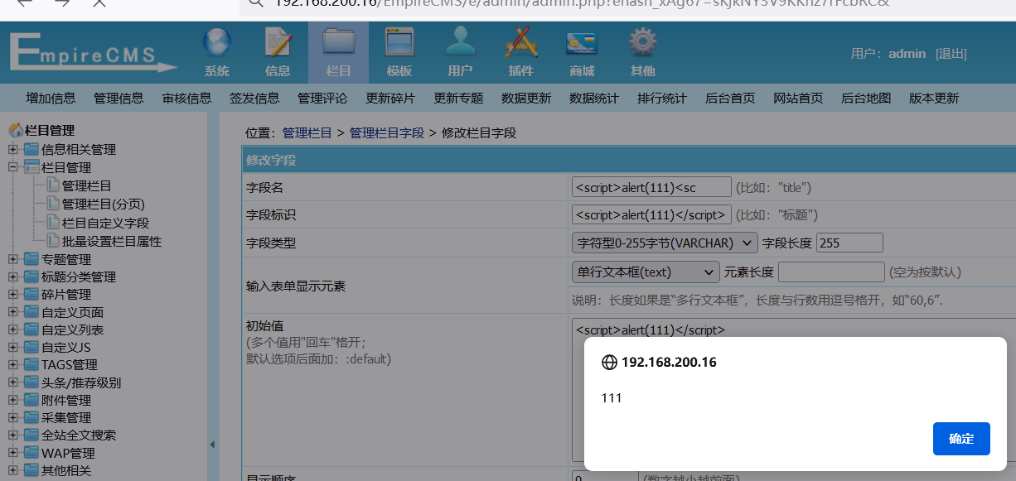
Task: Open 审核信息 in submenu bar
Action: coord(186,99)
